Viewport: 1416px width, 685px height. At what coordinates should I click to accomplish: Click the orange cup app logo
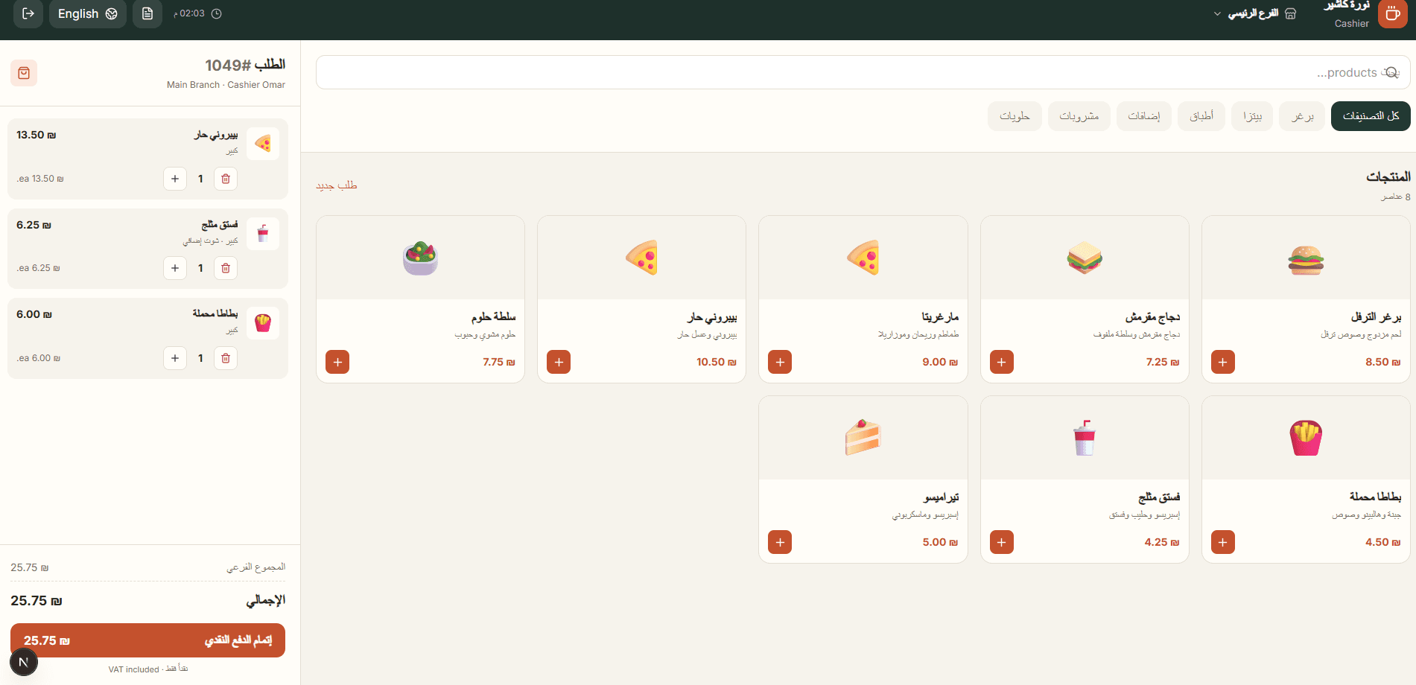[1392, 13]
